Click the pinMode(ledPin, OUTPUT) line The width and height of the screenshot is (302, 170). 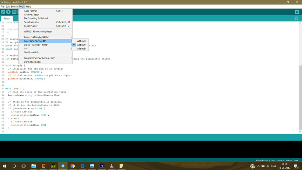click(x=25, y=72)
